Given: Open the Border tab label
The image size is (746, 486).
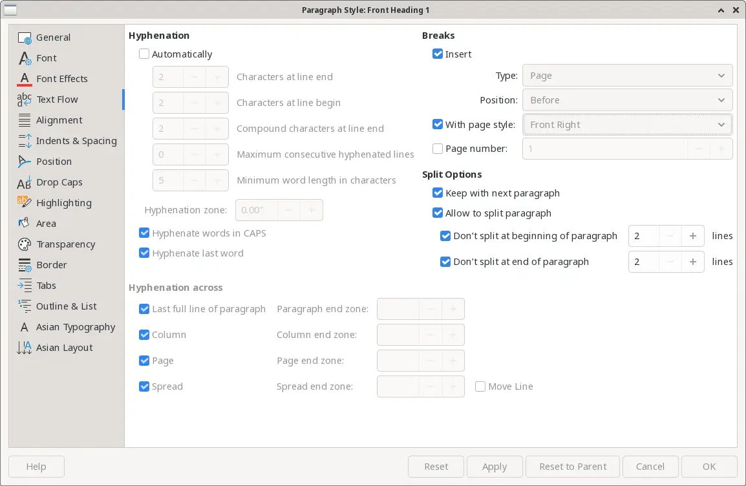Looking at the screenshot, I should tap(51, 265).
